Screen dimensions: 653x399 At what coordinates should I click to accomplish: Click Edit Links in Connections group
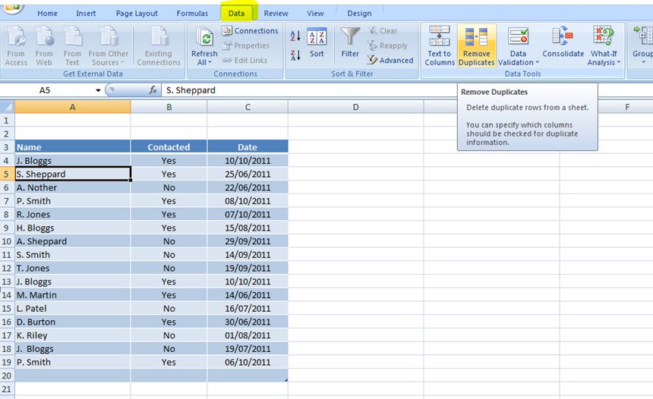[244, 61]
